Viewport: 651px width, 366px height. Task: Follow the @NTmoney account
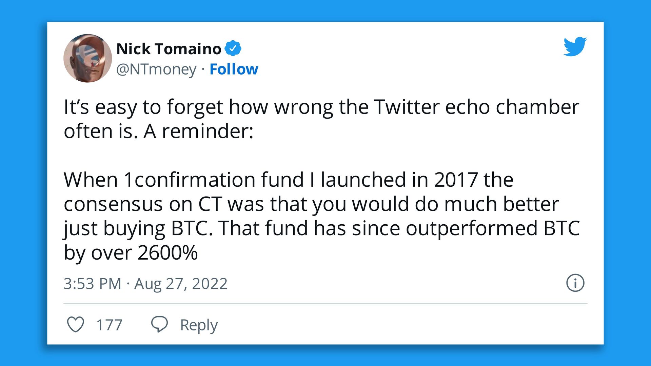[x=234, y=69]
